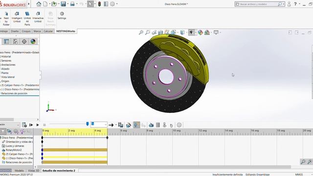Image resolution: width=313 pixels, height=176 pixels.
Task: Switch to the Marca tab
Action: [x=37, y=31]
